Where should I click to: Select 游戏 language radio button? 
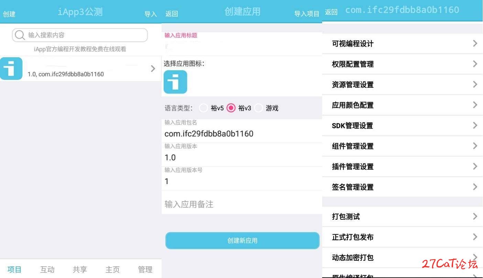point(259,108)
